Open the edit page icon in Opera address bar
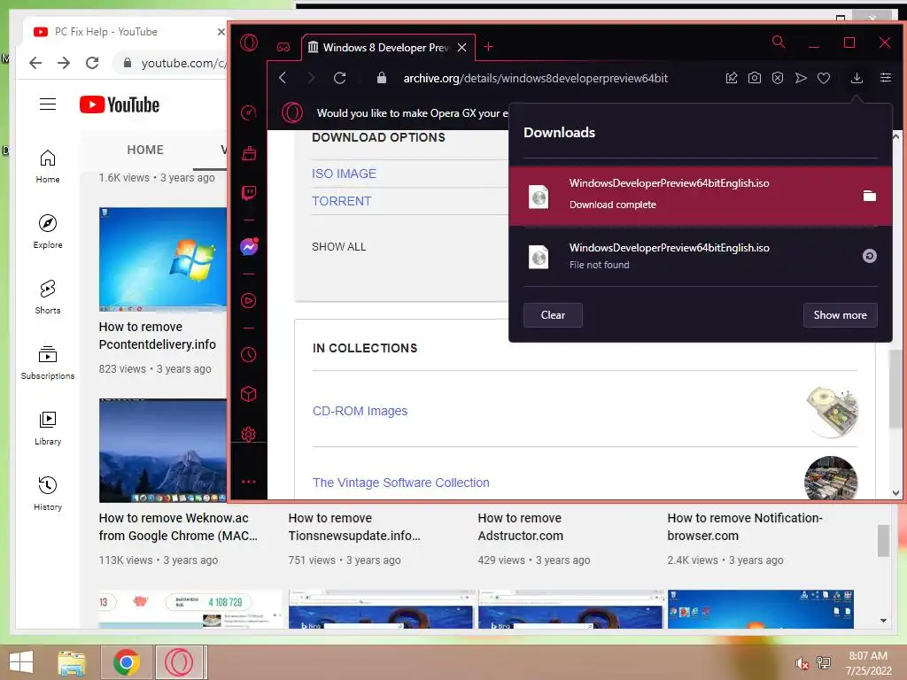This screenshot has width=907, height=680. tap(731, 78)
